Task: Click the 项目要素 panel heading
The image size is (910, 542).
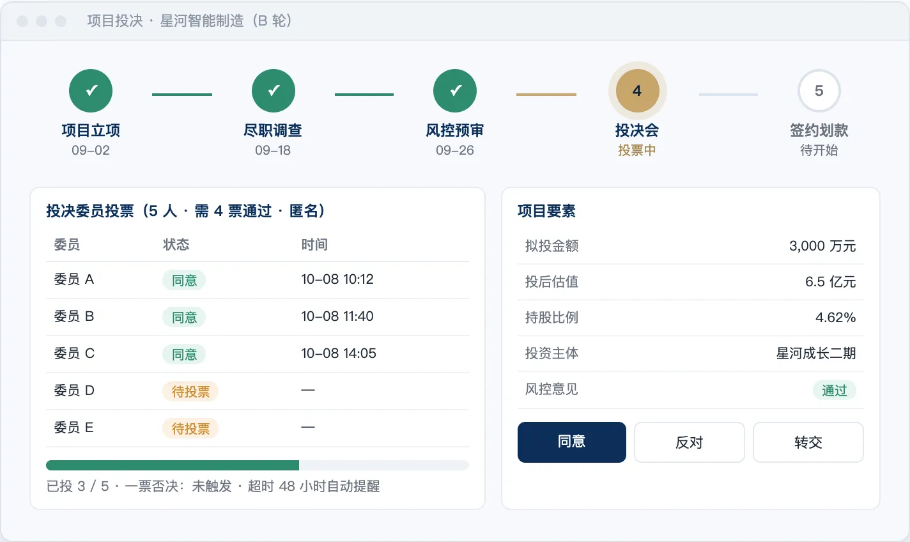Action: 547,211
